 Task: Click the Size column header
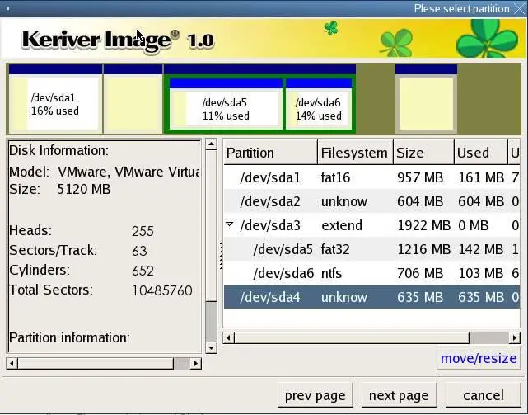point(423,153)
